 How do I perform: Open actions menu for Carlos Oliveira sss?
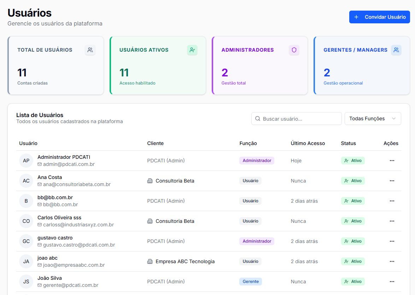(x=392, y=221)
